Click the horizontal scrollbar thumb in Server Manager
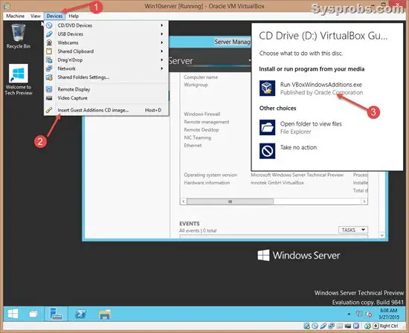 click(230, 201)
